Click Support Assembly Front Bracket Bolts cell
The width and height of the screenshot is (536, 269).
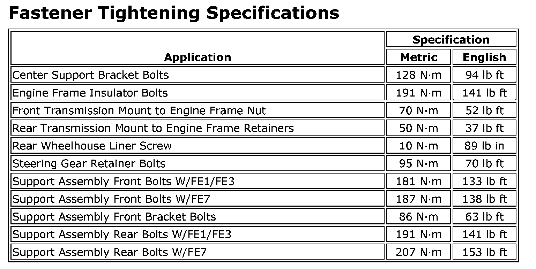click(114, 217)
